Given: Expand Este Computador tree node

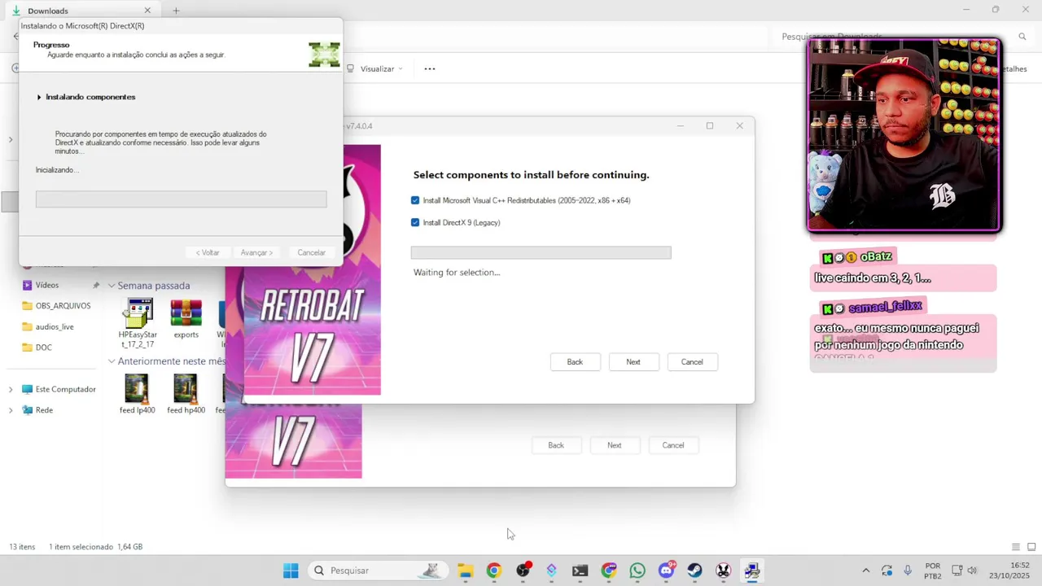Looking at the screenshot, I should pyautogui.click(x=11, y=389).
